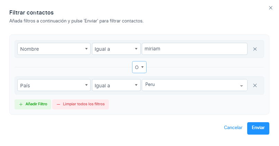Image resolution: width=279 pixels, height=146 pixels.
Task: Expand the O logical operator dropdown
Action: coord(139,67)
